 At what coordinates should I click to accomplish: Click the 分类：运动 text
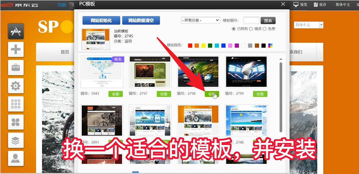123,41
